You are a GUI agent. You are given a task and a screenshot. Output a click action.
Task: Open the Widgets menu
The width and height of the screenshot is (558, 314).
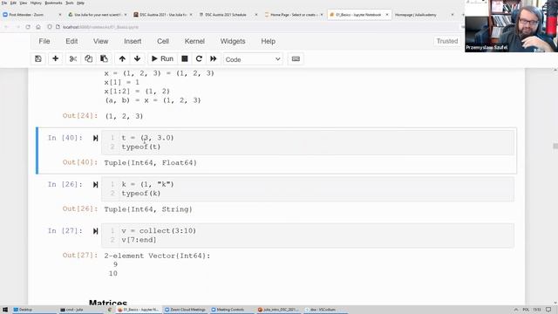233,41
